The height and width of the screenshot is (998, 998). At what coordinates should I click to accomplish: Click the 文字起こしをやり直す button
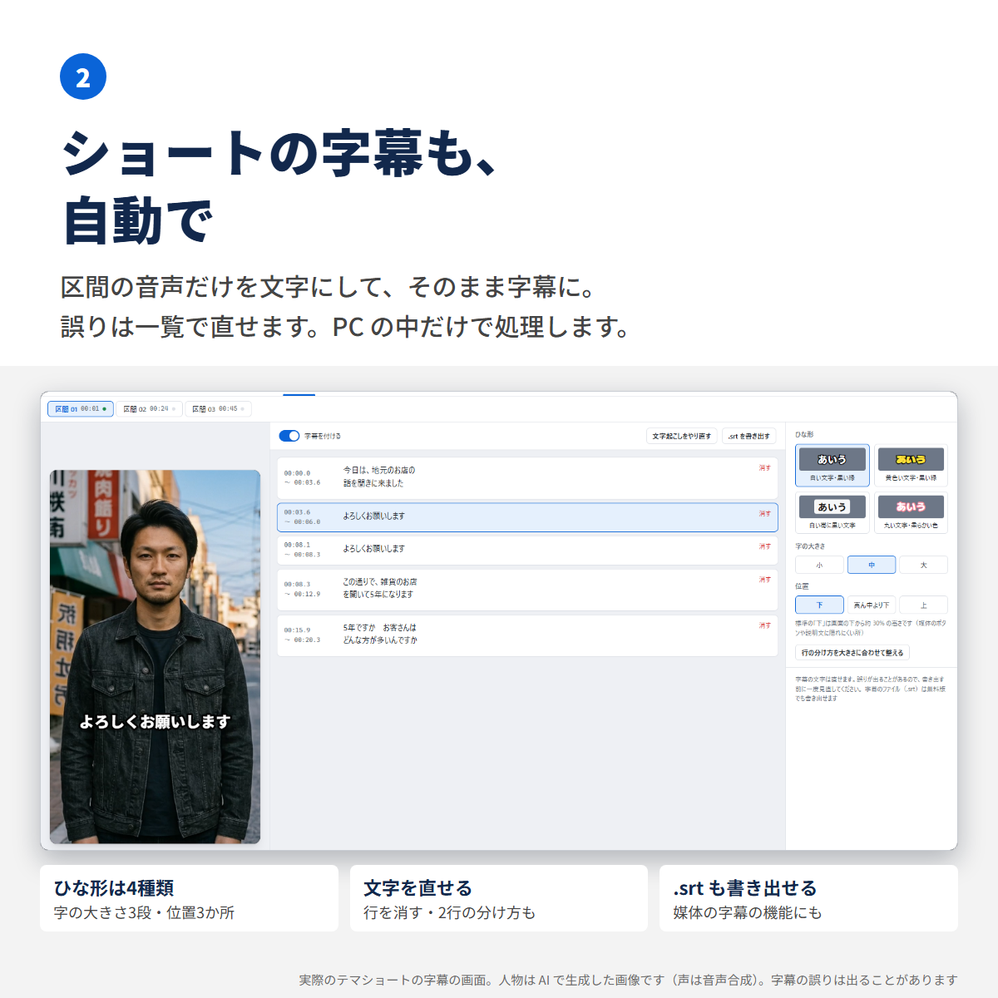tap(682, 436)
